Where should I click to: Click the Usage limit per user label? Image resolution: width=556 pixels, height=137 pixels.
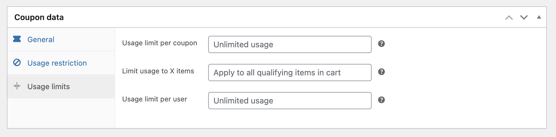tap(155, 99)
